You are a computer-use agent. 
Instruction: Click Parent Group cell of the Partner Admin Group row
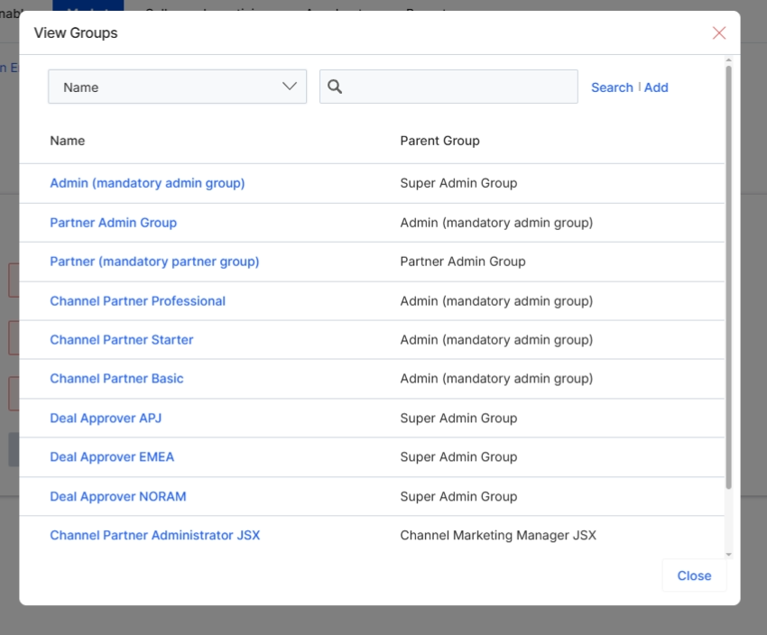(496, 223)
